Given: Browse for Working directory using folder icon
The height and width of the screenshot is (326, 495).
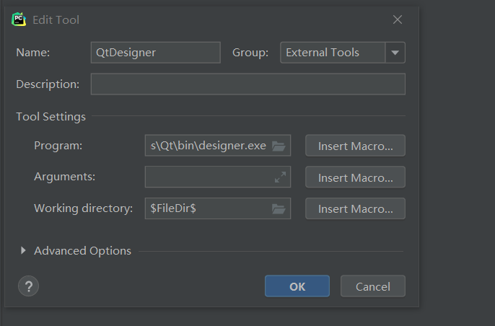Looking at the screenshot, I should (279, 209).
